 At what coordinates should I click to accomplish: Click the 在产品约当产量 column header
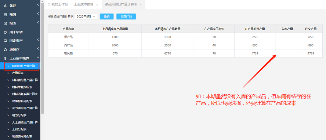coord(255,29)
